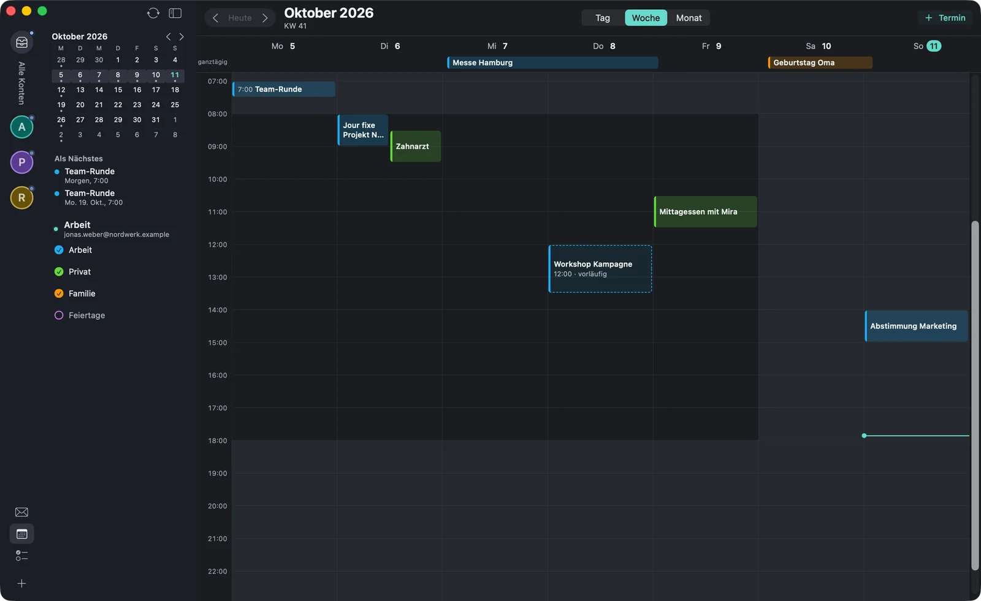Click the sync refresh icon

coord(153,13)
